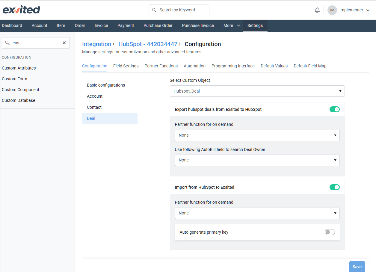The image size is (376, 272).
Task: Click magnifier icon in keyword search
Action: (154, 10)
